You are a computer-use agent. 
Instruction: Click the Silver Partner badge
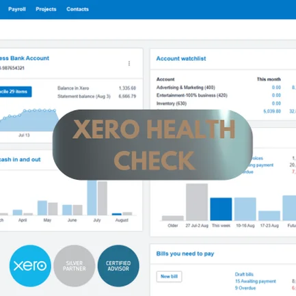(x=75, y=266)
